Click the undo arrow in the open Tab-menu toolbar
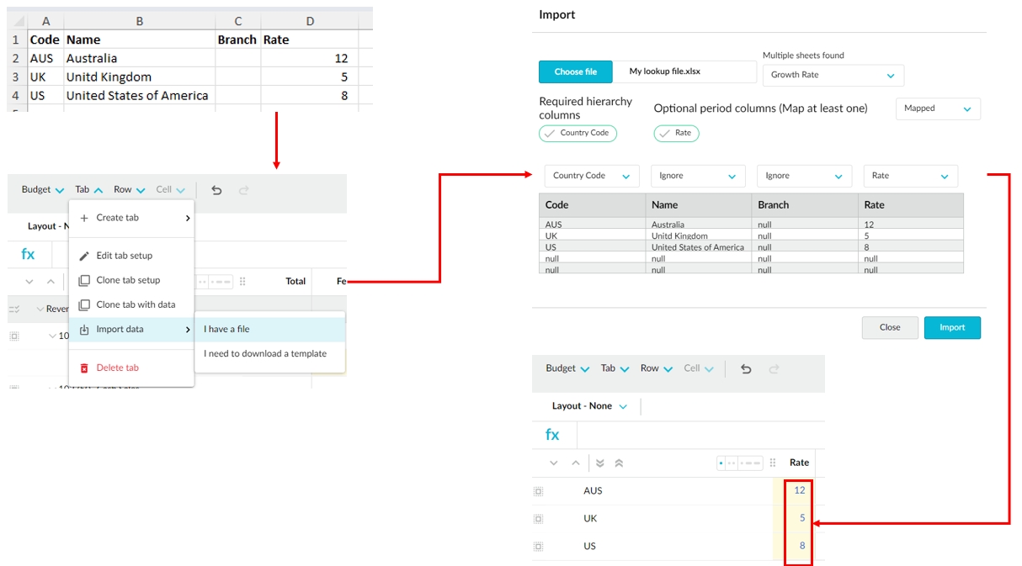This screenshot has height=566, width=1022. 216,190
